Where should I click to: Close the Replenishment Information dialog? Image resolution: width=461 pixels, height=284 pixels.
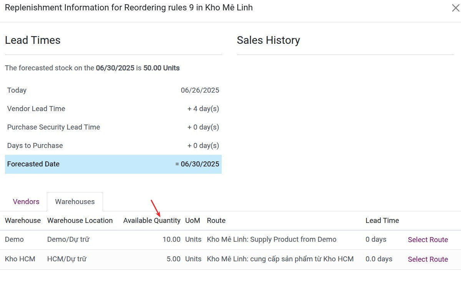(455, 8)
